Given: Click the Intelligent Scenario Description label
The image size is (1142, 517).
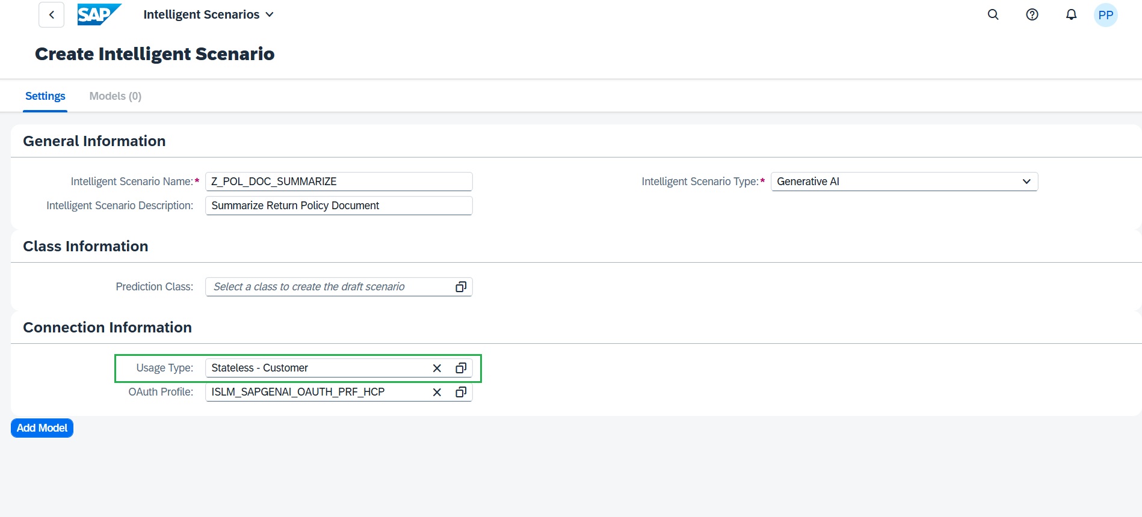Looking at the screenshot, I should 120,206.
